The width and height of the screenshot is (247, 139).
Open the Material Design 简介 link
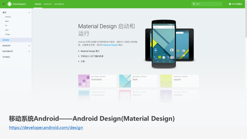pyautogui.click(x=90, y=51)
